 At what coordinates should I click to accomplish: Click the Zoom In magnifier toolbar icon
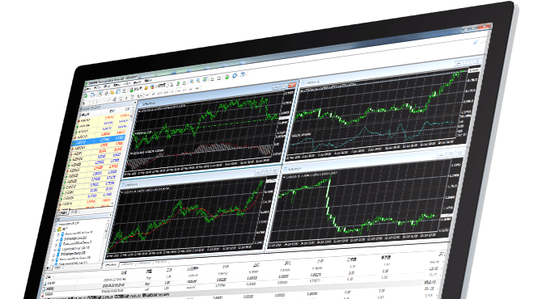(192, 81)
